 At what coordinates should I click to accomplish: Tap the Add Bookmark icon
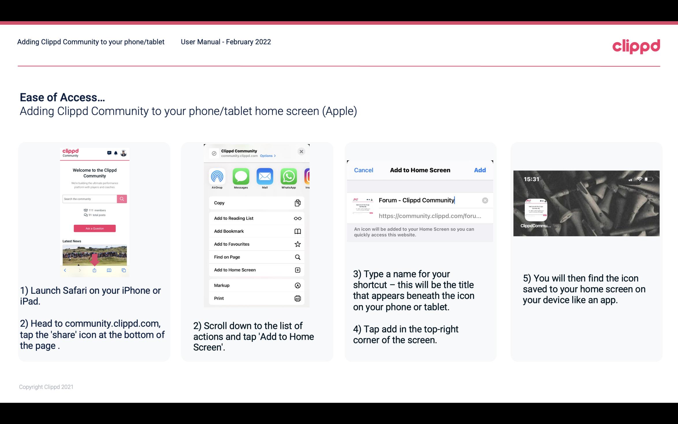[297, 230]
